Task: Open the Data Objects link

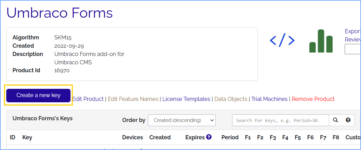Action: click(231, 99)
